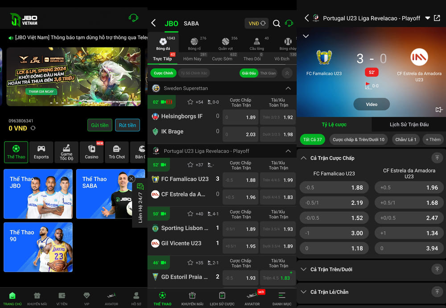Collapse the Sweden Superettan league
This screenshot has height=308, width=446.
pyautogui.click(x=288, y=88)
